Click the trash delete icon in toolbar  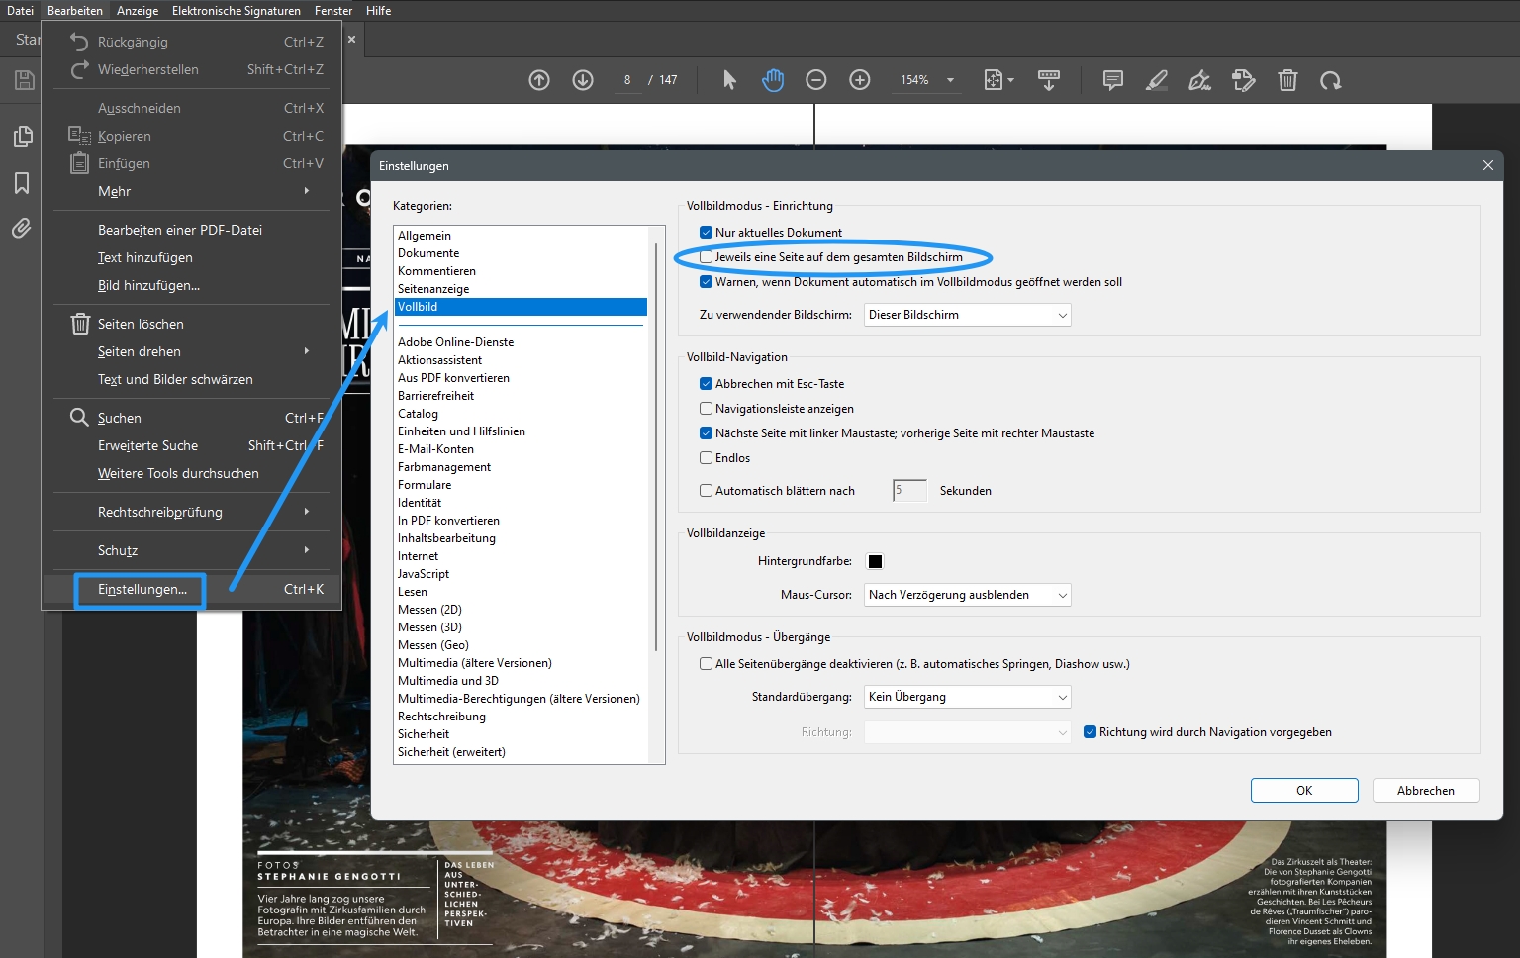(x=1287, y=80)
